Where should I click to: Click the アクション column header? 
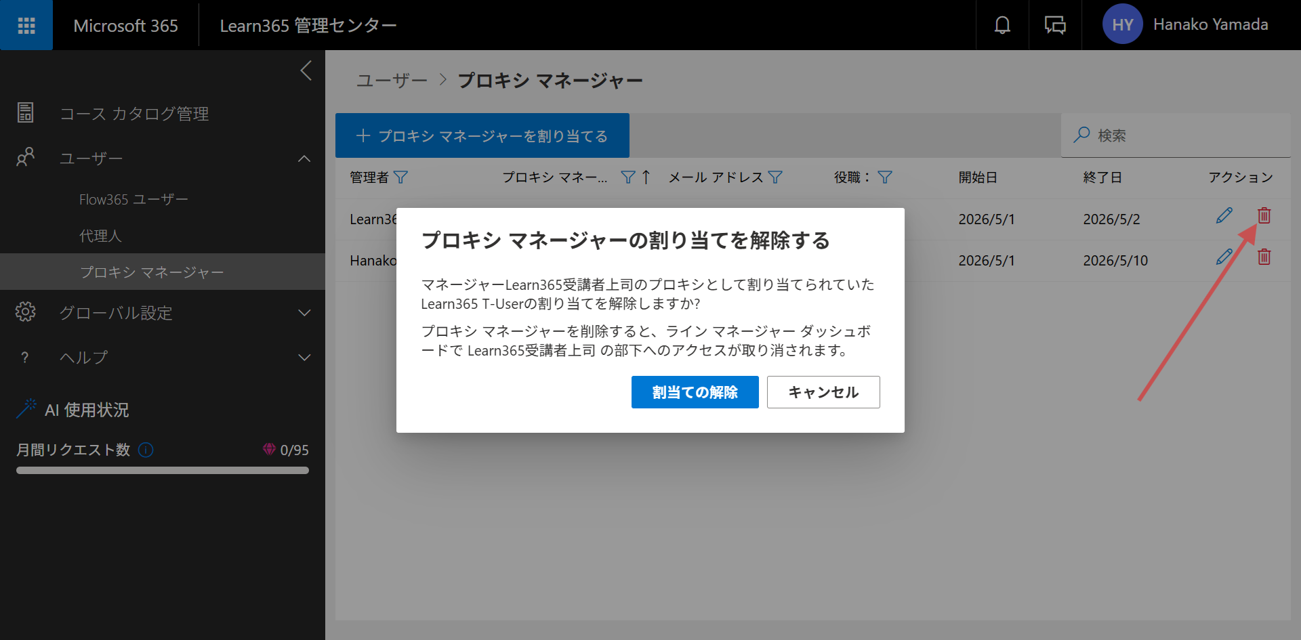(x=1241, y=177)
